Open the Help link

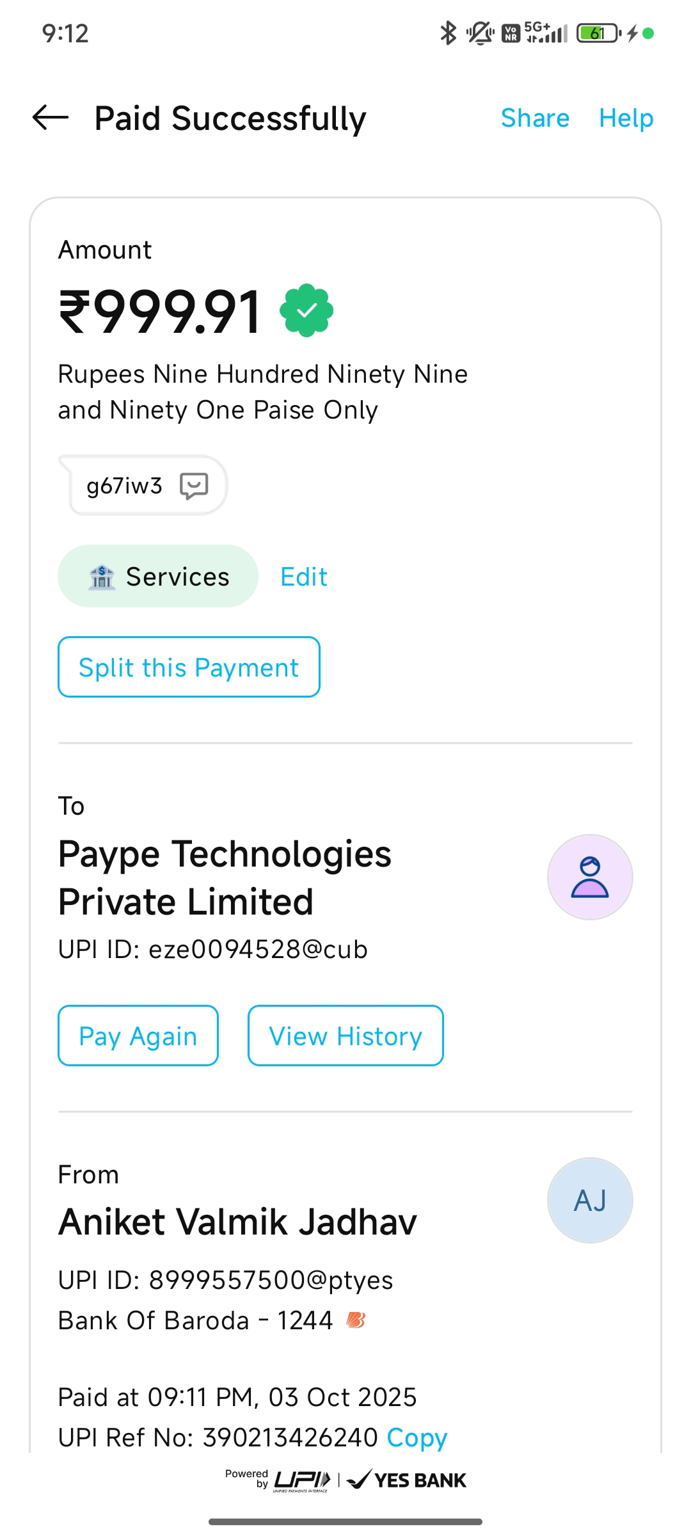pyautogui.click(x=626, y=118)
